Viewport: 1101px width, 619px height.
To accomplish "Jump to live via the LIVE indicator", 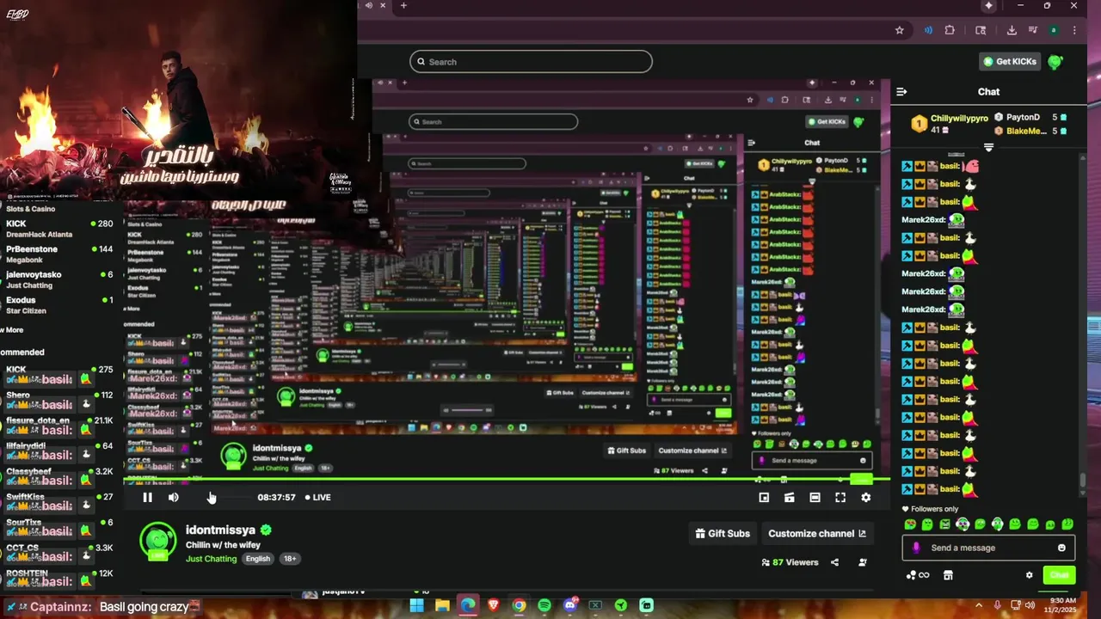I will click(317, 497).
